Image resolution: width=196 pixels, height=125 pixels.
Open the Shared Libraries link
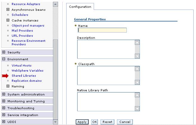click(x=24, y=75)
